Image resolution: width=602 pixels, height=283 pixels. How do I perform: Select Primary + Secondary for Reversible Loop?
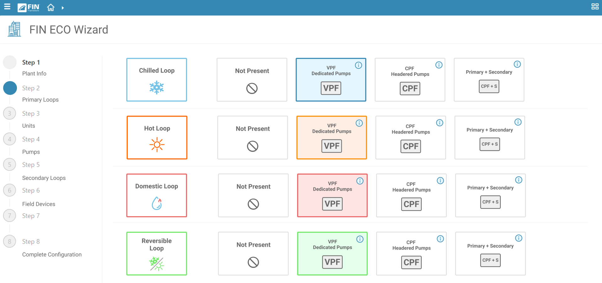point(490,254)
